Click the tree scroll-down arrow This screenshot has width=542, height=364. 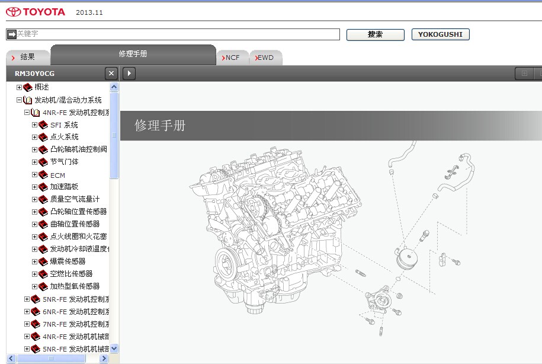114,349
